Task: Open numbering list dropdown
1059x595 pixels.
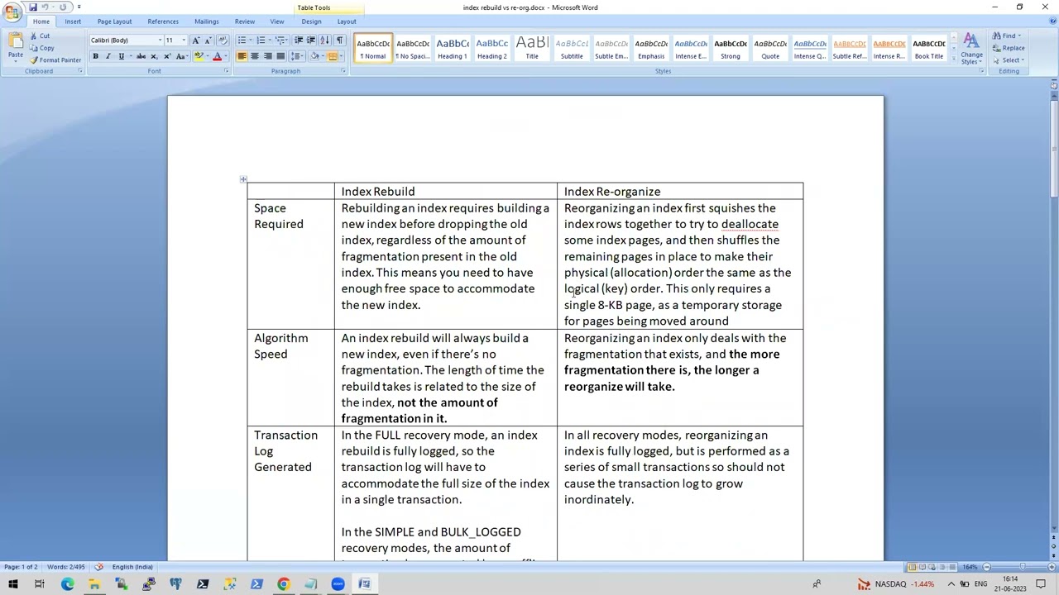Action: (269, 40)
